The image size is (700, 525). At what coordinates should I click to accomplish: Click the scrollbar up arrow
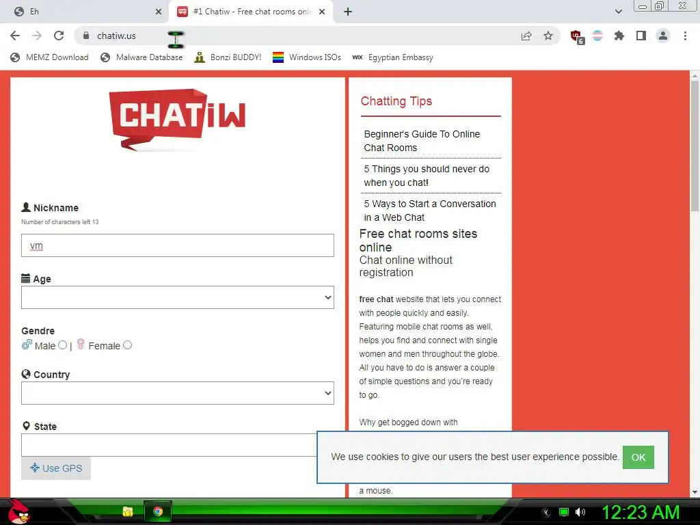coord(695,76)
